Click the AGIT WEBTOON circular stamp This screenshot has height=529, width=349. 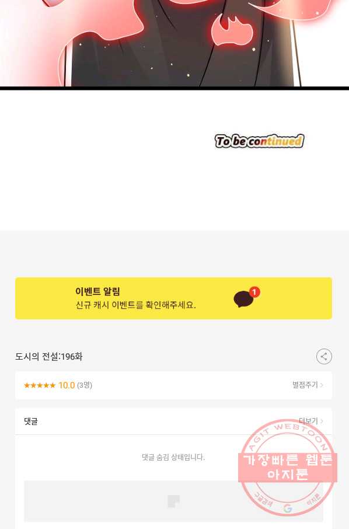[288, 467]
